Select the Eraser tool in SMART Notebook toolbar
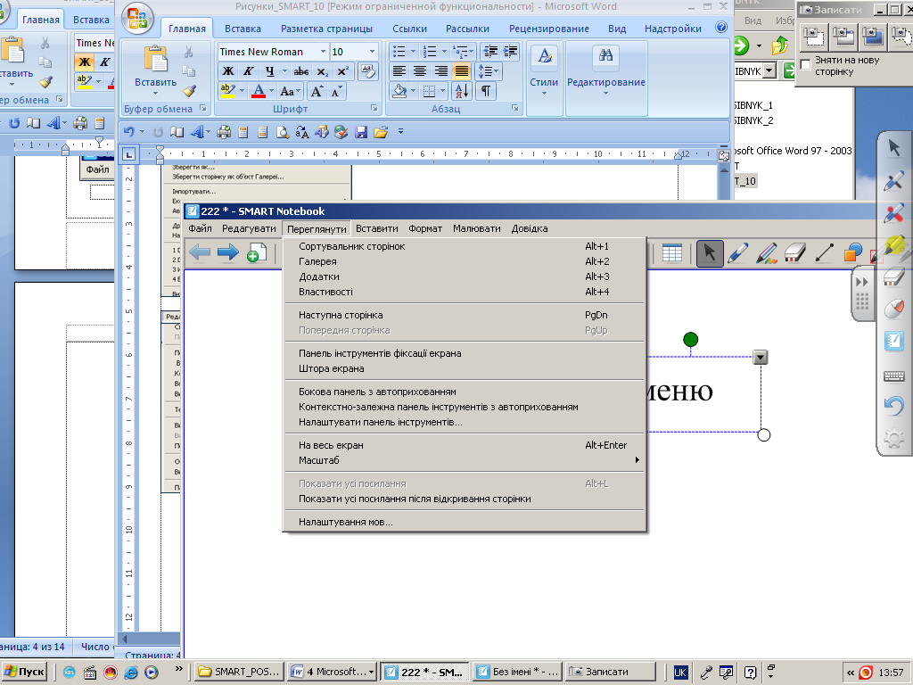 794,254
